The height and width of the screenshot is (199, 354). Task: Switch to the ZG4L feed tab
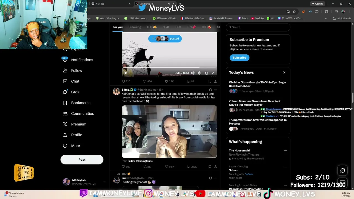166,27
